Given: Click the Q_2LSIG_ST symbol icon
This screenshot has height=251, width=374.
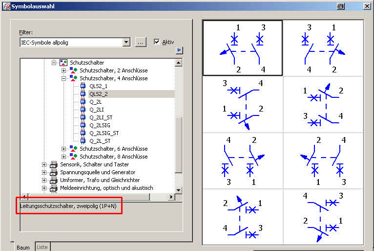Looking at the screenshot, I should 83,133.
